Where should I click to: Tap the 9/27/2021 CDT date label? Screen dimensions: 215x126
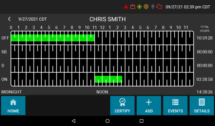tap(33, 19)
